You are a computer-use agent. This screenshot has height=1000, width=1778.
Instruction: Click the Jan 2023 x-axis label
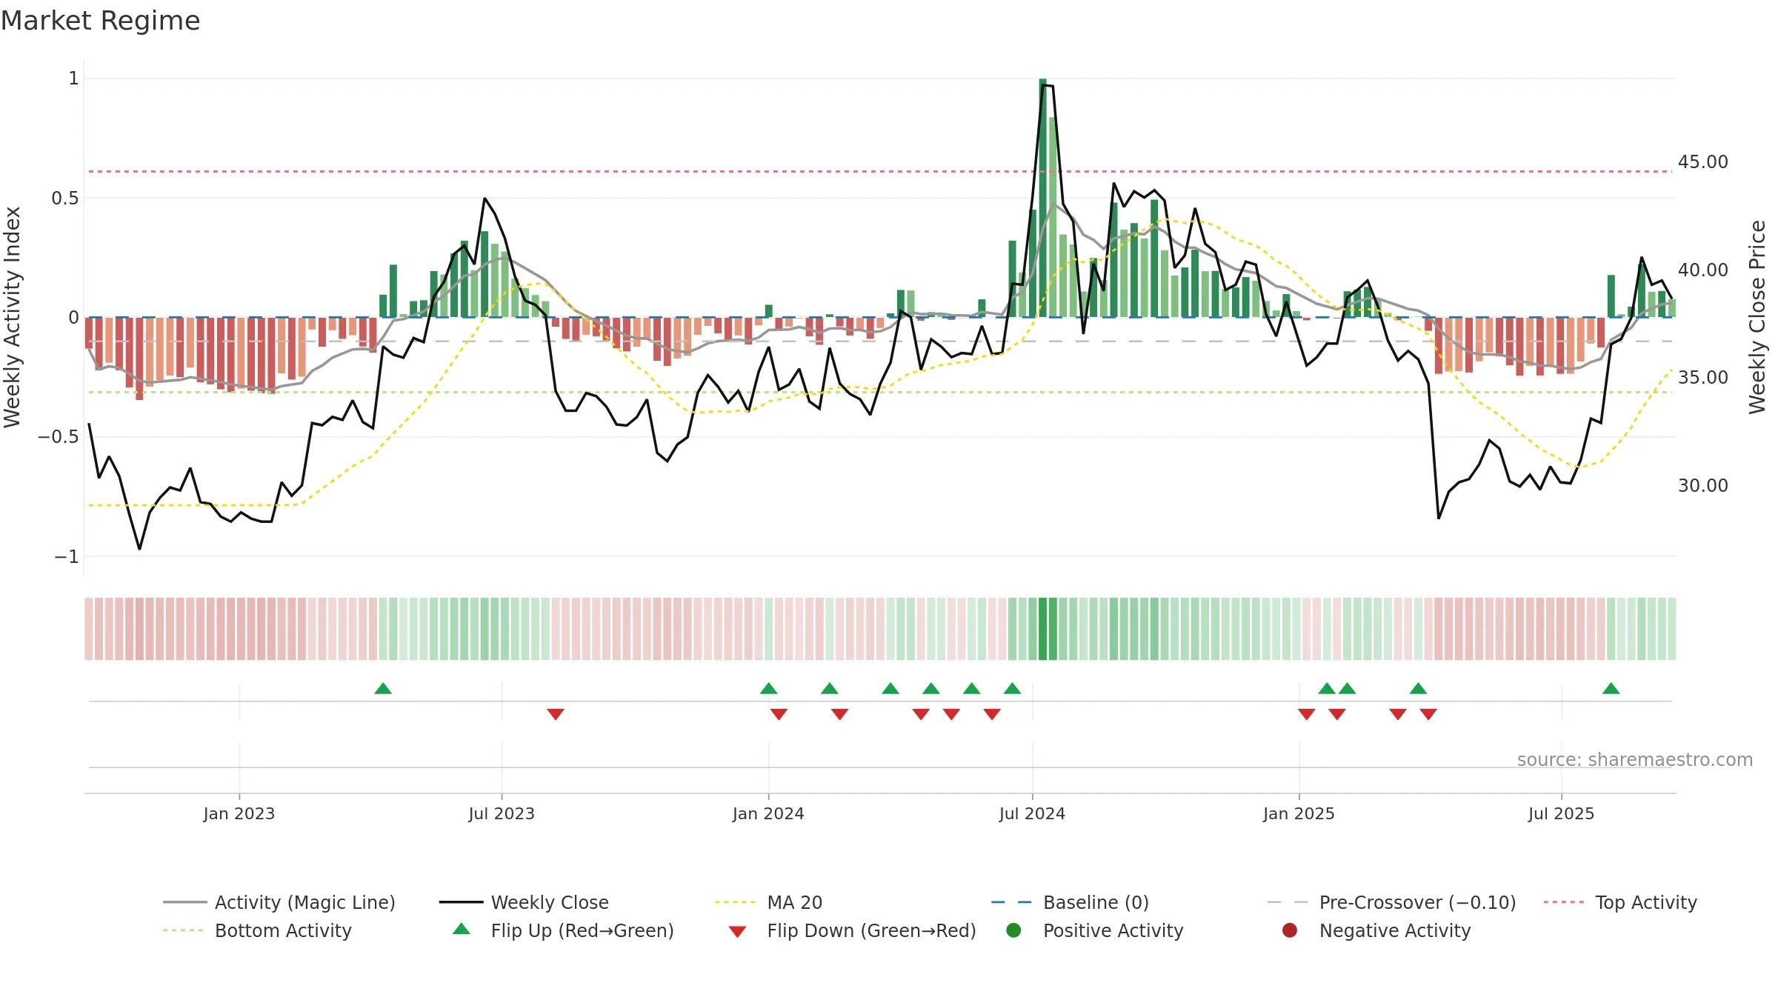click(239, 813)
